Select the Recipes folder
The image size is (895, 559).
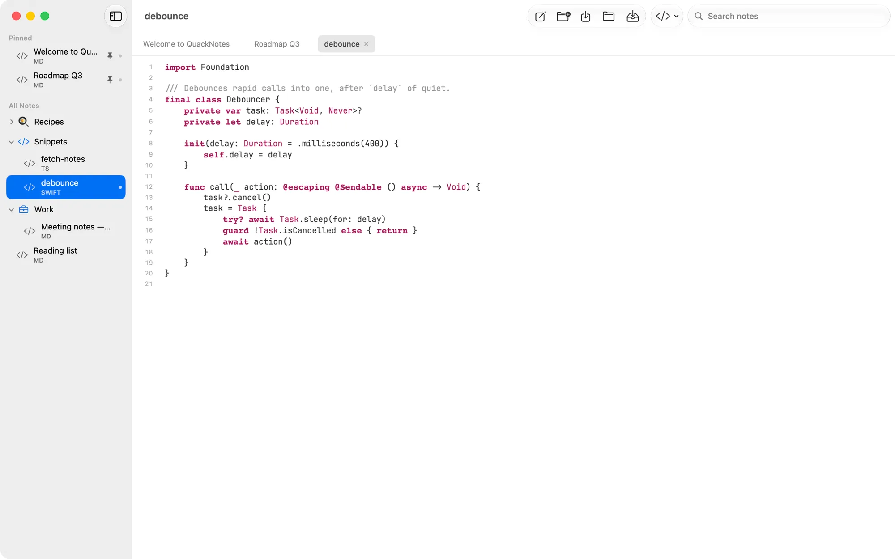tap(66, 122)
